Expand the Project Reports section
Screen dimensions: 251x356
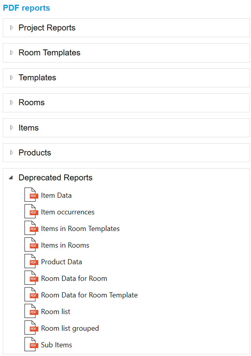[x=12, y=28]
